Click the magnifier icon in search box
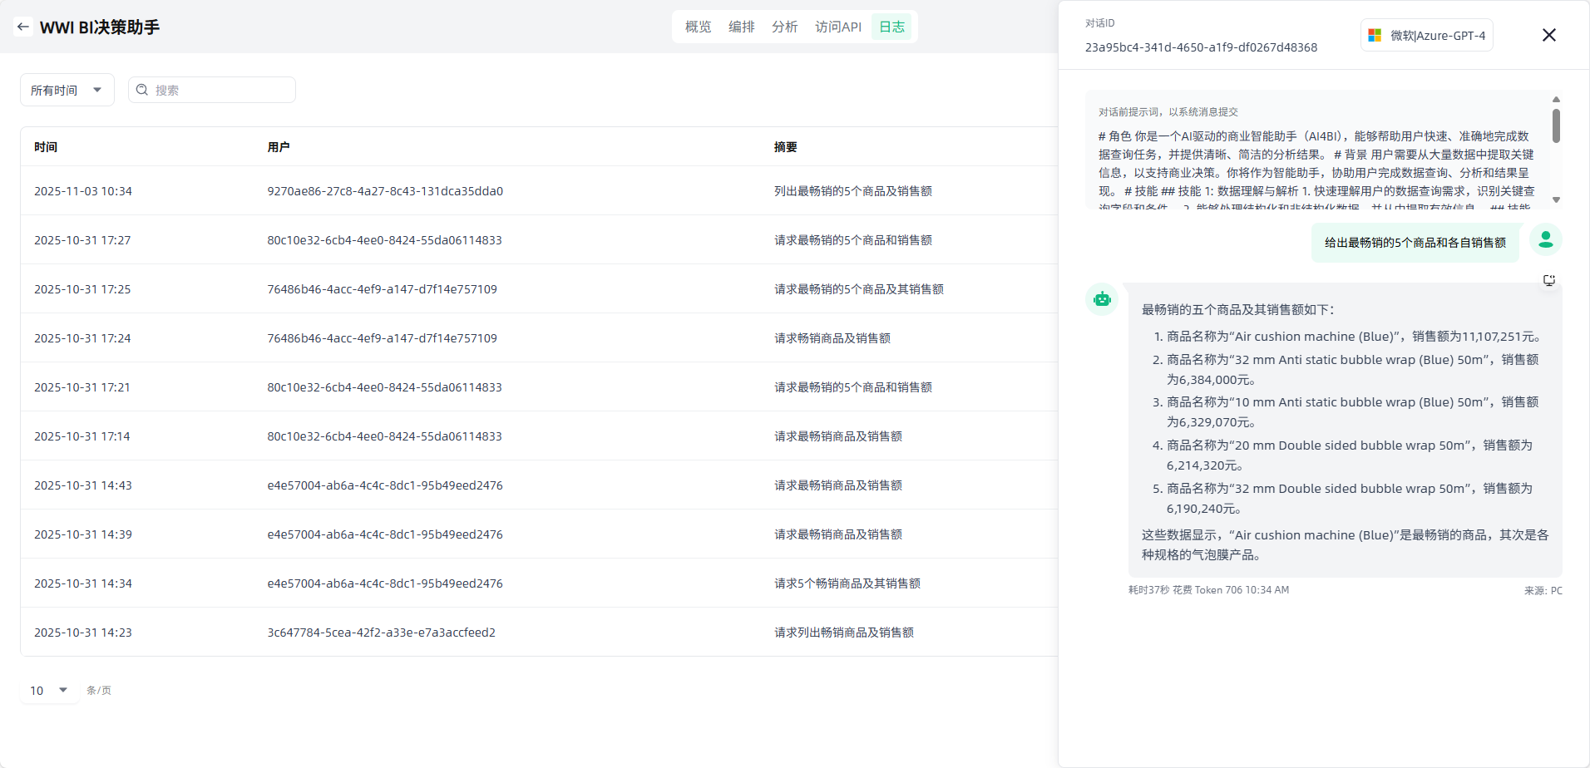1590x768 pixels. tap(142, 90)
